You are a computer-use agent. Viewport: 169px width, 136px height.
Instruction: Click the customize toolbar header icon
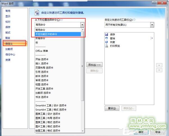(x=37, y=12)
